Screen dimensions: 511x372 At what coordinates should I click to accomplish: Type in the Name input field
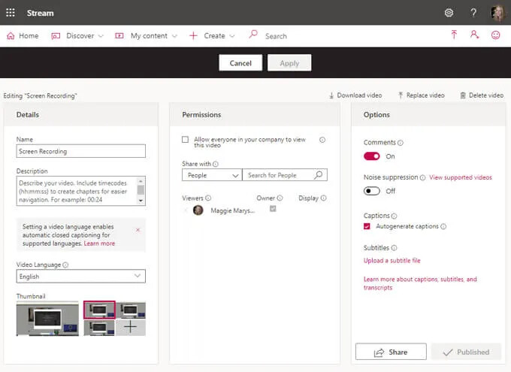click(81, 151)
